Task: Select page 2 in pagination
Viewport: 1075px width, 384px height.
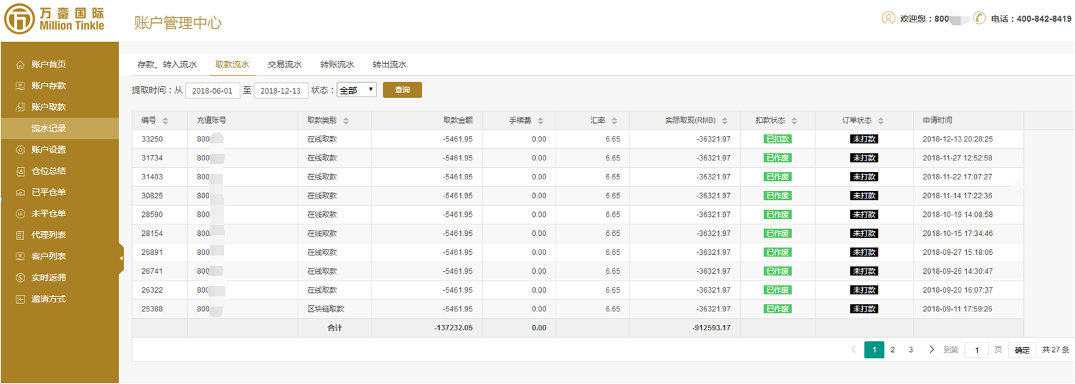Action: 893,349
